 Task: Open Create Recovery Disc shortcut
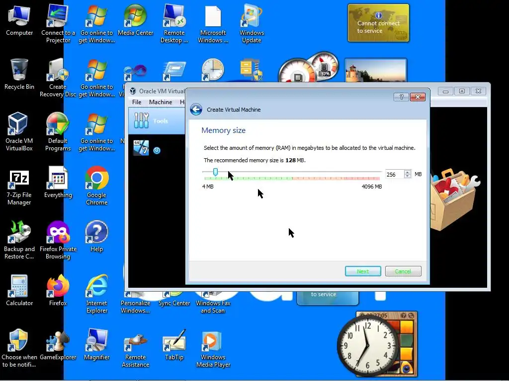(58, 77)
